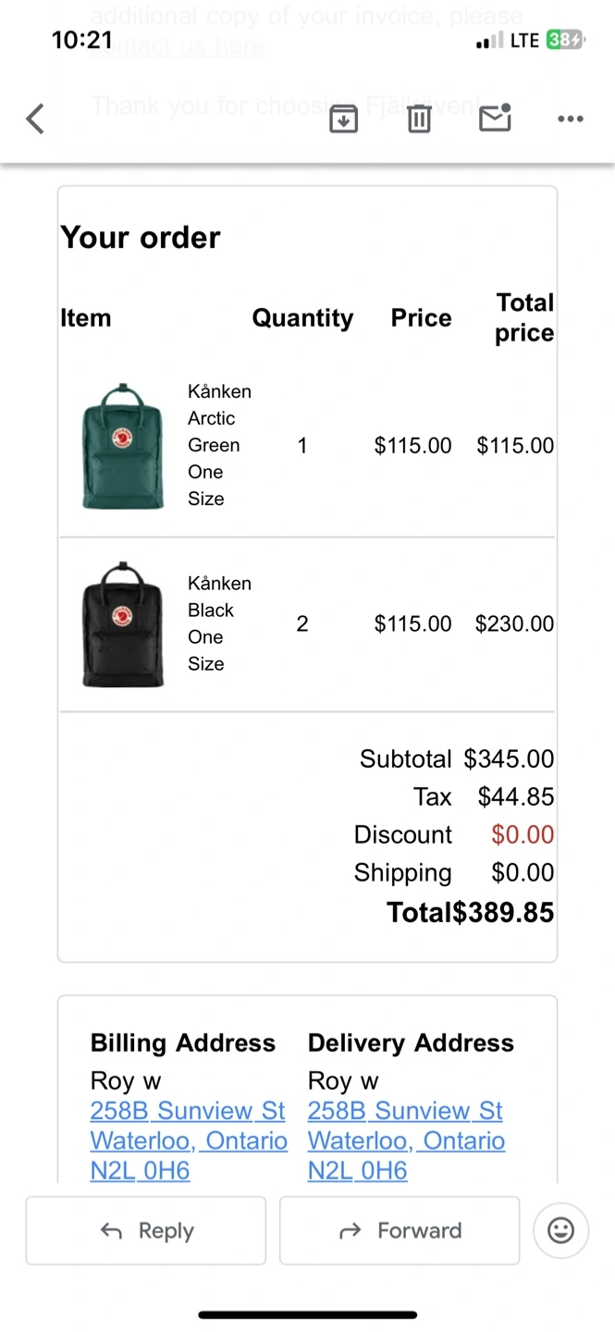This screenshot has height=1332, width=615.
Task: Tap the delivery N2L 0H6 postal code
Action: point(357,1171)
